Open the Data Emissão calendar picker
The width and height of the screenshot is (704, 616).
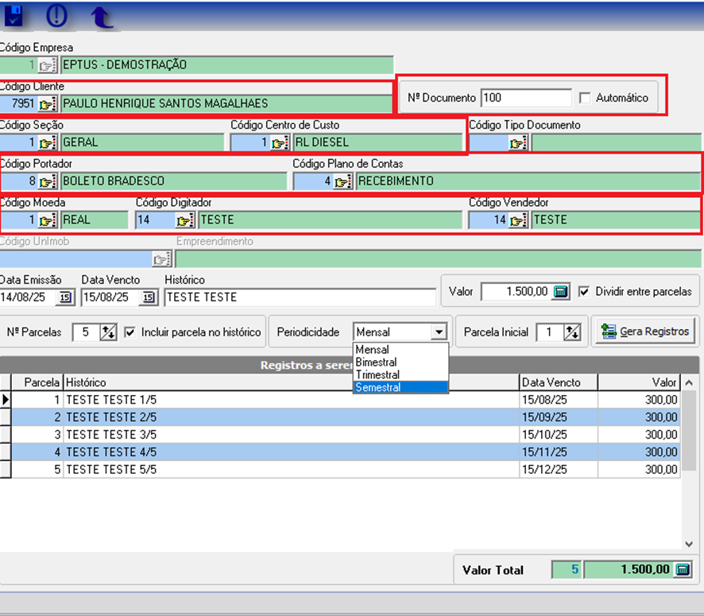coord(65,297)
